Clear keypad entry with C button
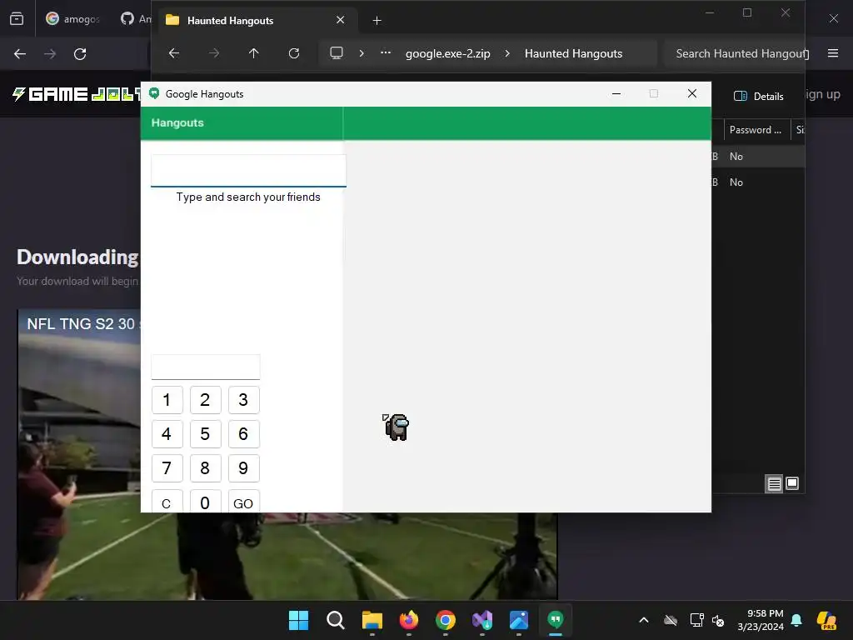The image size is (853, 640). (x=167, y=501)
